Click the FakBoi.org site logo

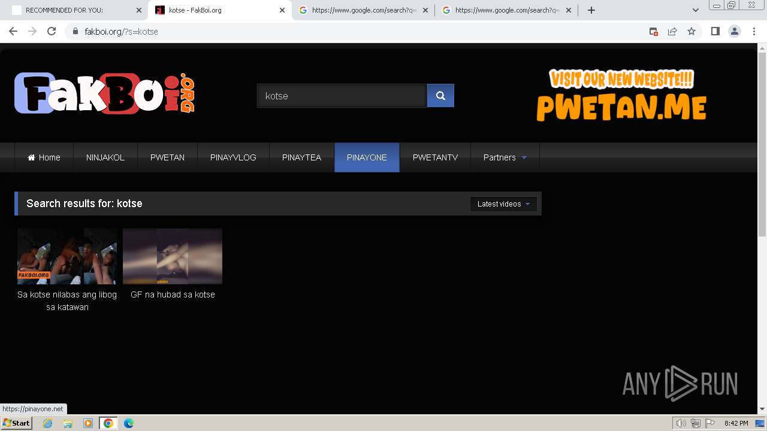pos(105,93)
